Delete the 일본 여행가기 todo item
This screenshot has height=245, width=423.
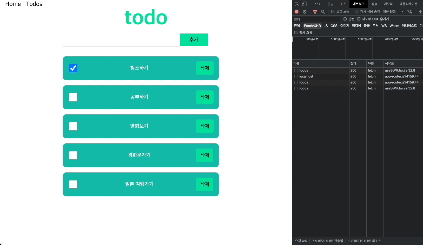[205, 184]
